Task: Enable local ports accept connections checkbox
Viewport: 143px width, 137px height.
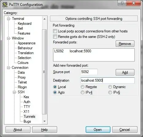Action: pos(55,31)
